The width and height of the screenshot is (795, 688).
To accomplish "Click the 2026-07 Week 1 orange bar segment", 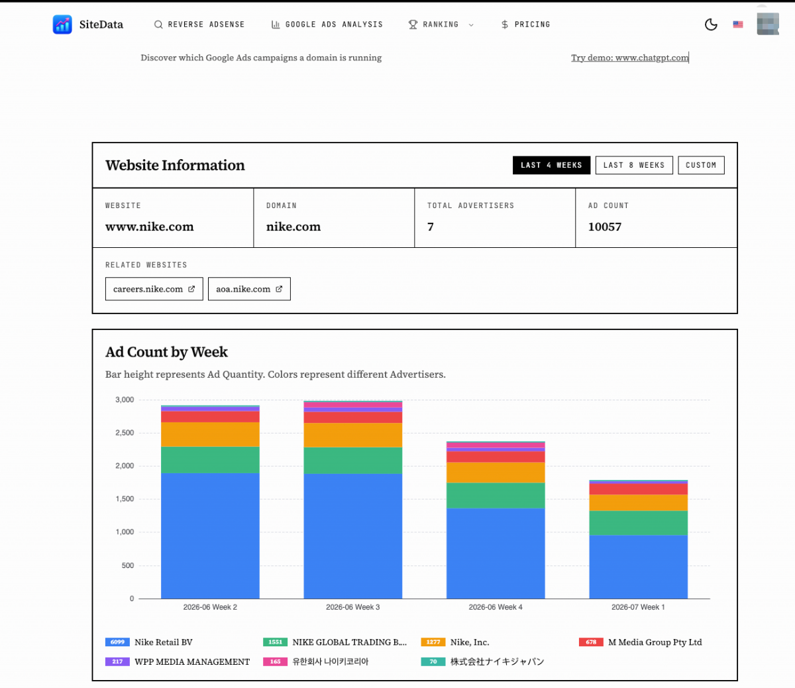I will [639, 502].
